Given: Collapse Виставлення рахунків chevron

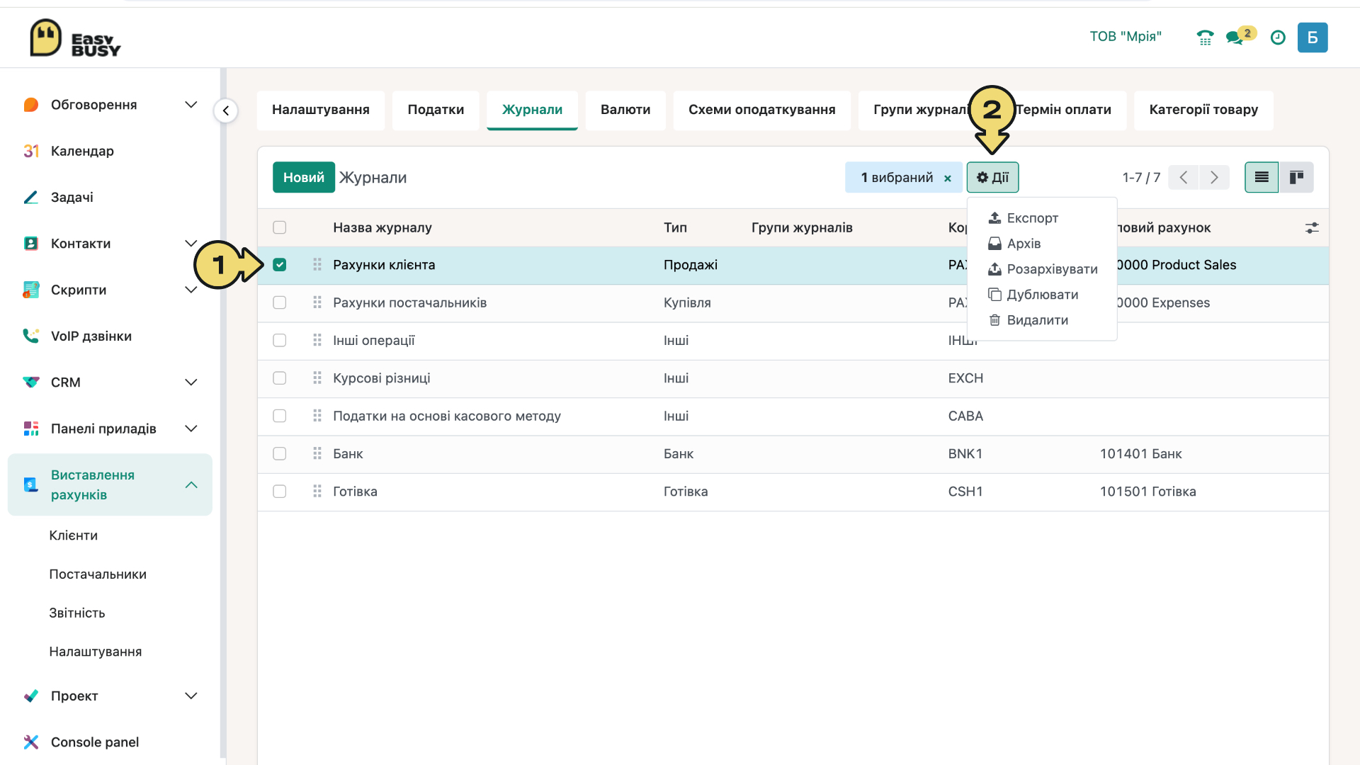Looking at the screenshot, I should click(191, 485).
